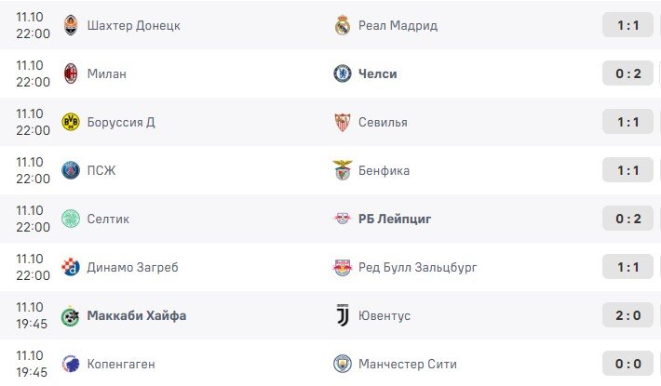Click the Borussia Dortmund logo

click(71, 122)
